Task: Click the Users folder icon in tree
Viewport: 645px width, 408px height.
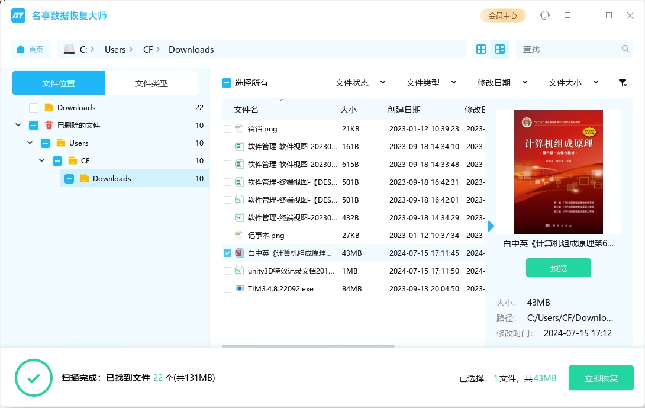Action: [x=61, y=143]
